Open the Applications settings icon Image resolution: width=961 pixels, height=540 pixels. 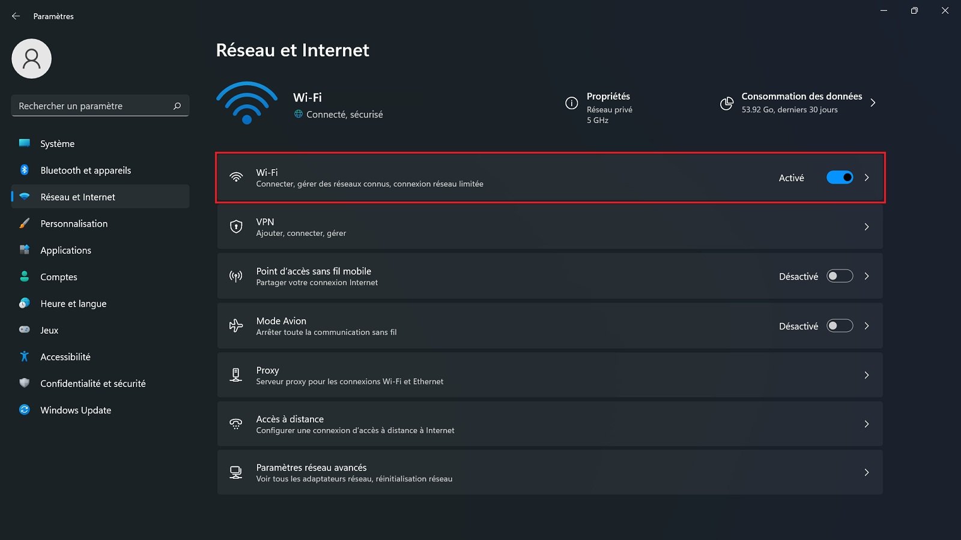point(24,250)
